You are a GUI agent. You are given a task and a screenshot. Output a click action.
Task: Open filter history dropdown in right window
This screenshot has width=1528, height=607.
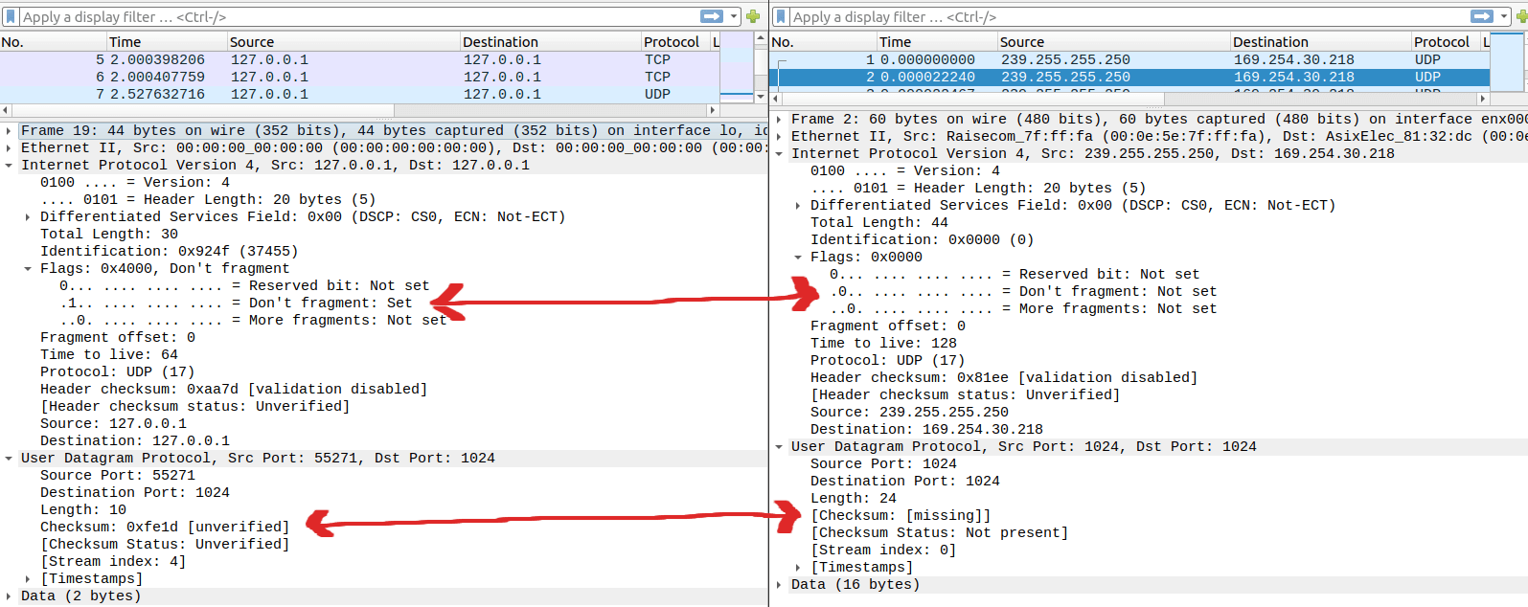[x=1504, y=16]
